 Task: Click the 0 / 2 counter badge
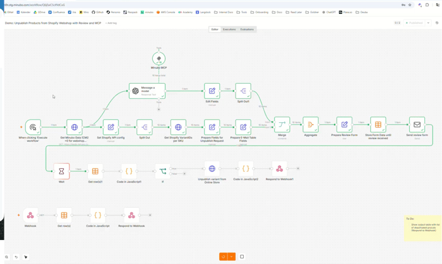coord(397,23)
